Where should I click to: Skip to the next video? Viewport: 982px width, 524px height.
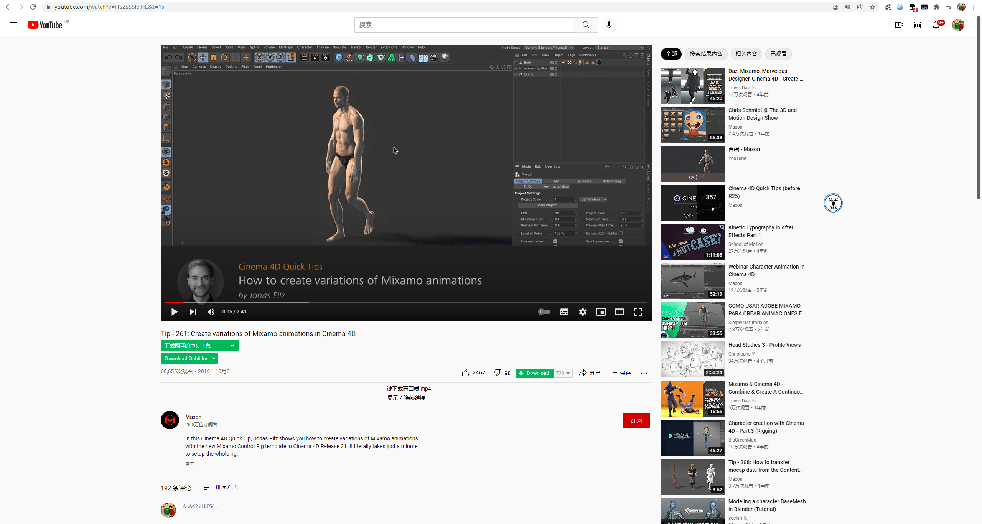(193, 311)
